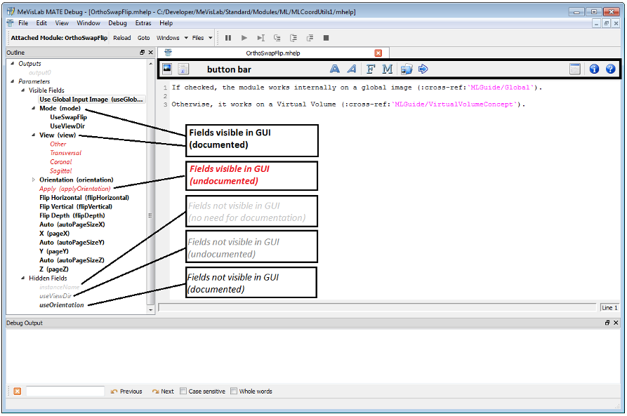This screenshot has width=627, height=416.
Task: Click the F field reference icon
Action: [371, 69]
